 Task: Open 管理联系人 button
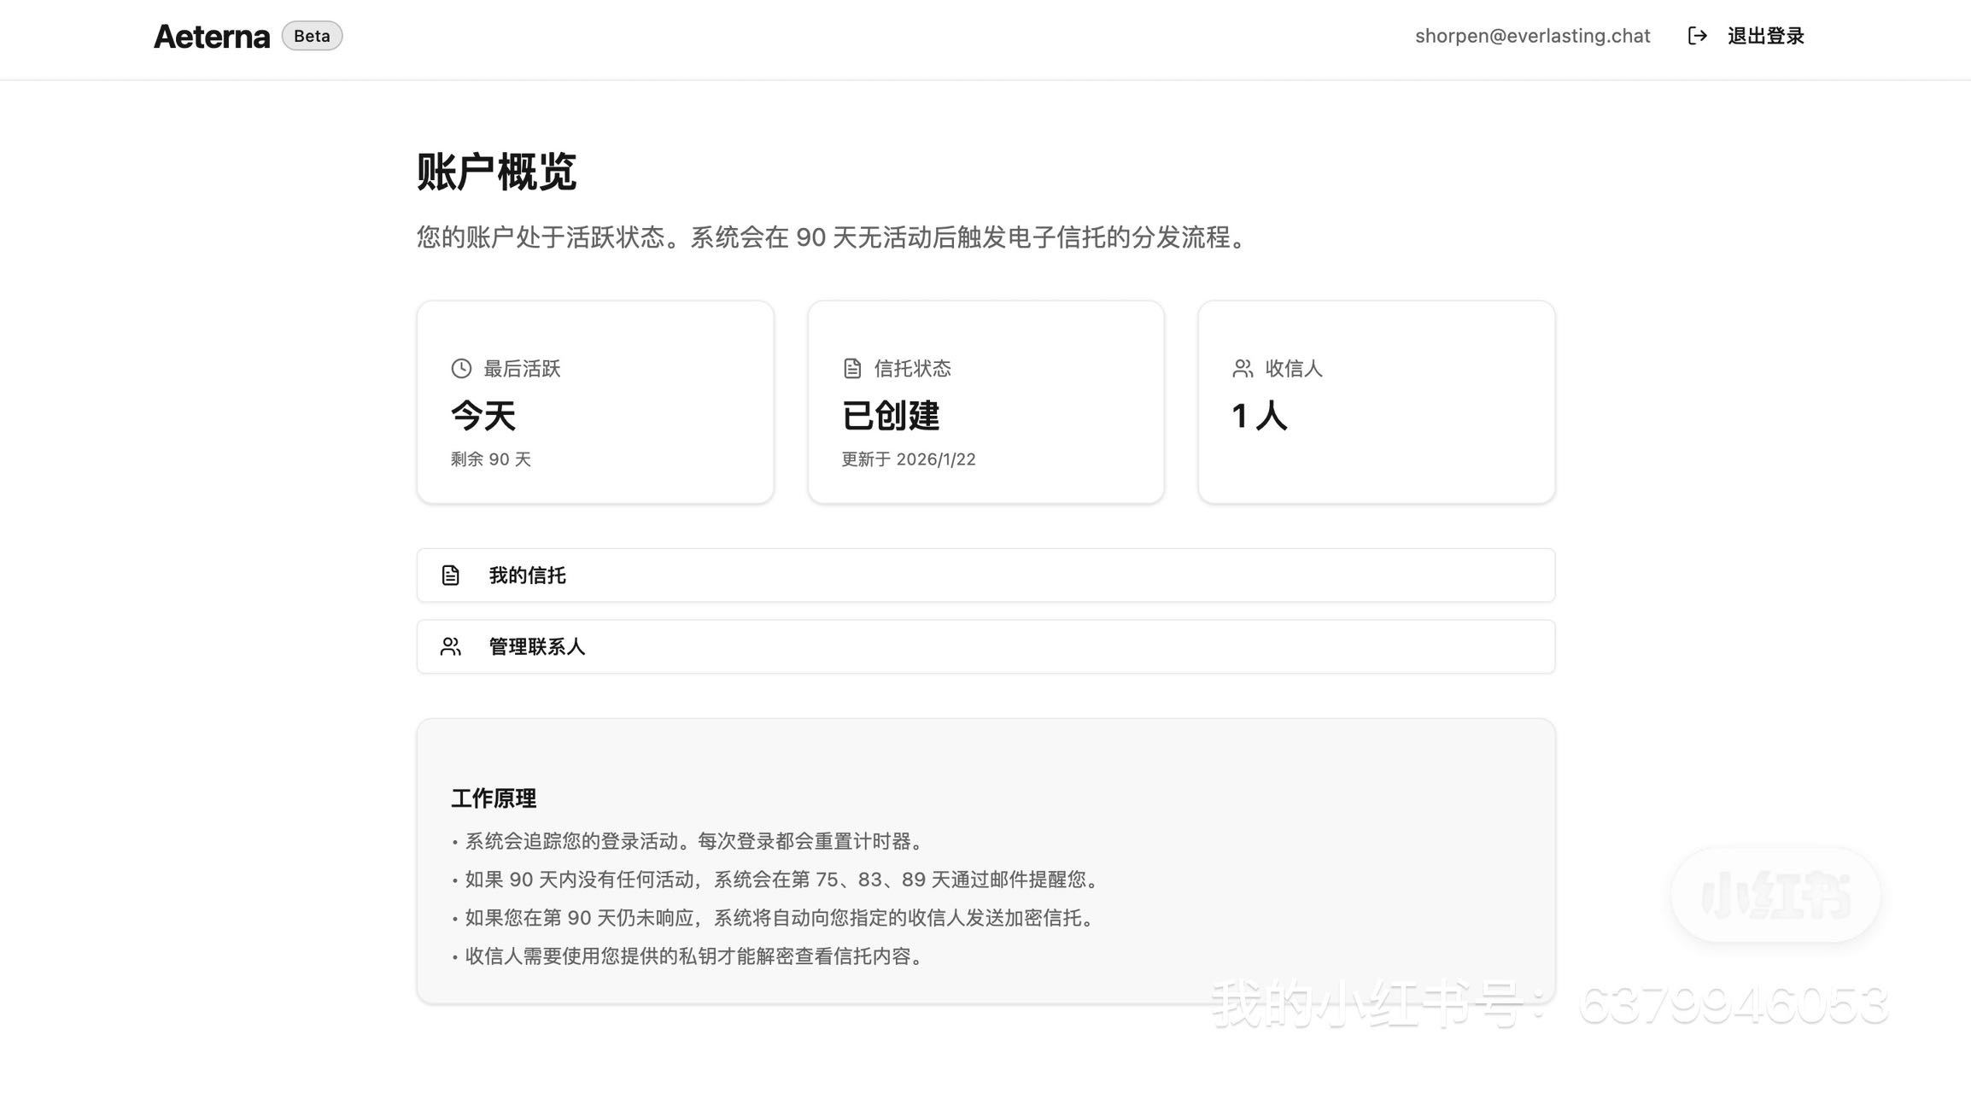(x=985, y=646)
